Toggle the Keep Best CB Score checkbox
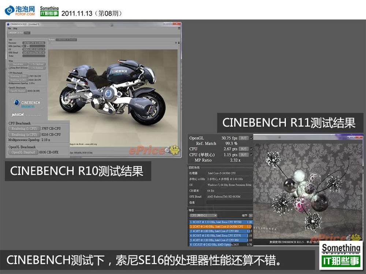Viewport: 366px width, 274px height. pyautogui.click(x=10, y=68)
